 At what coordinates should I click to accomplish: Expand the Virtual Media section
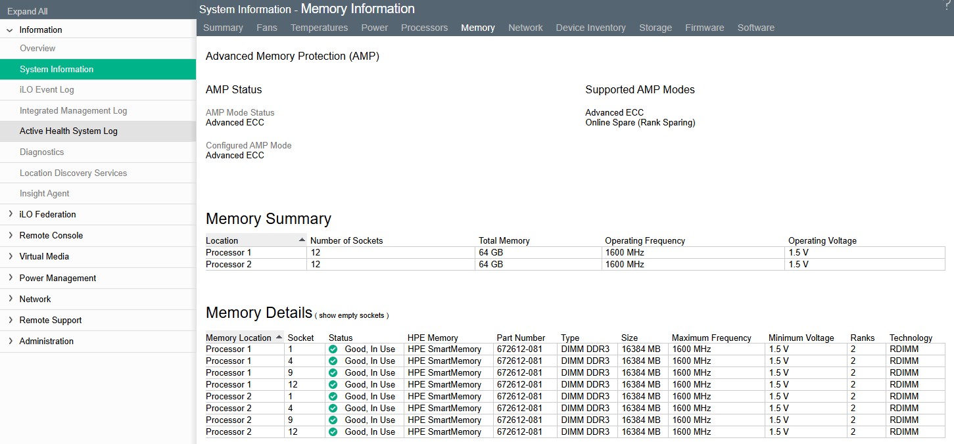click(10, 256)
